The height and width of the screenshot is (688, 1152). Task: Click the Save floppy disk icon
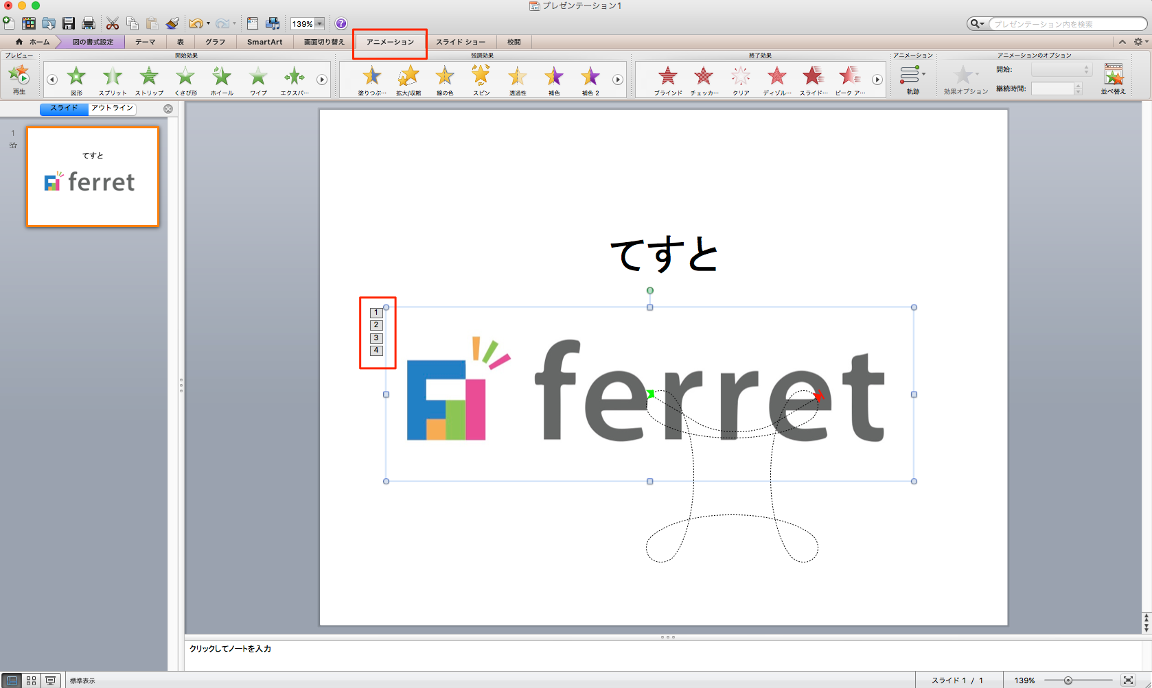click(x=69, y=23)
